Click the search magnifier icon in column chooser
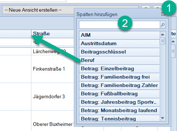Image resolution: width=177 pixels, height=131 pixels. click(x=163, y=25)
